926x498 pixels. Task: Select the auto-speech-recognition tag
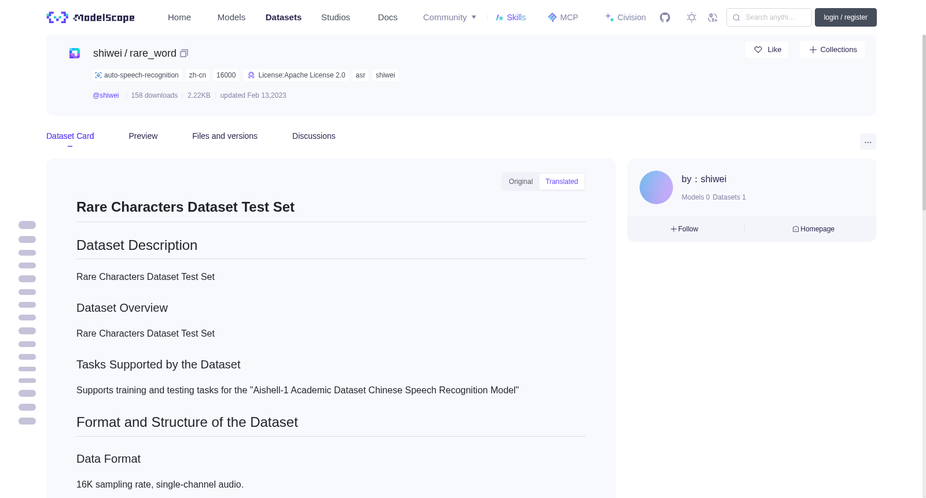click(x=137, y=75)
